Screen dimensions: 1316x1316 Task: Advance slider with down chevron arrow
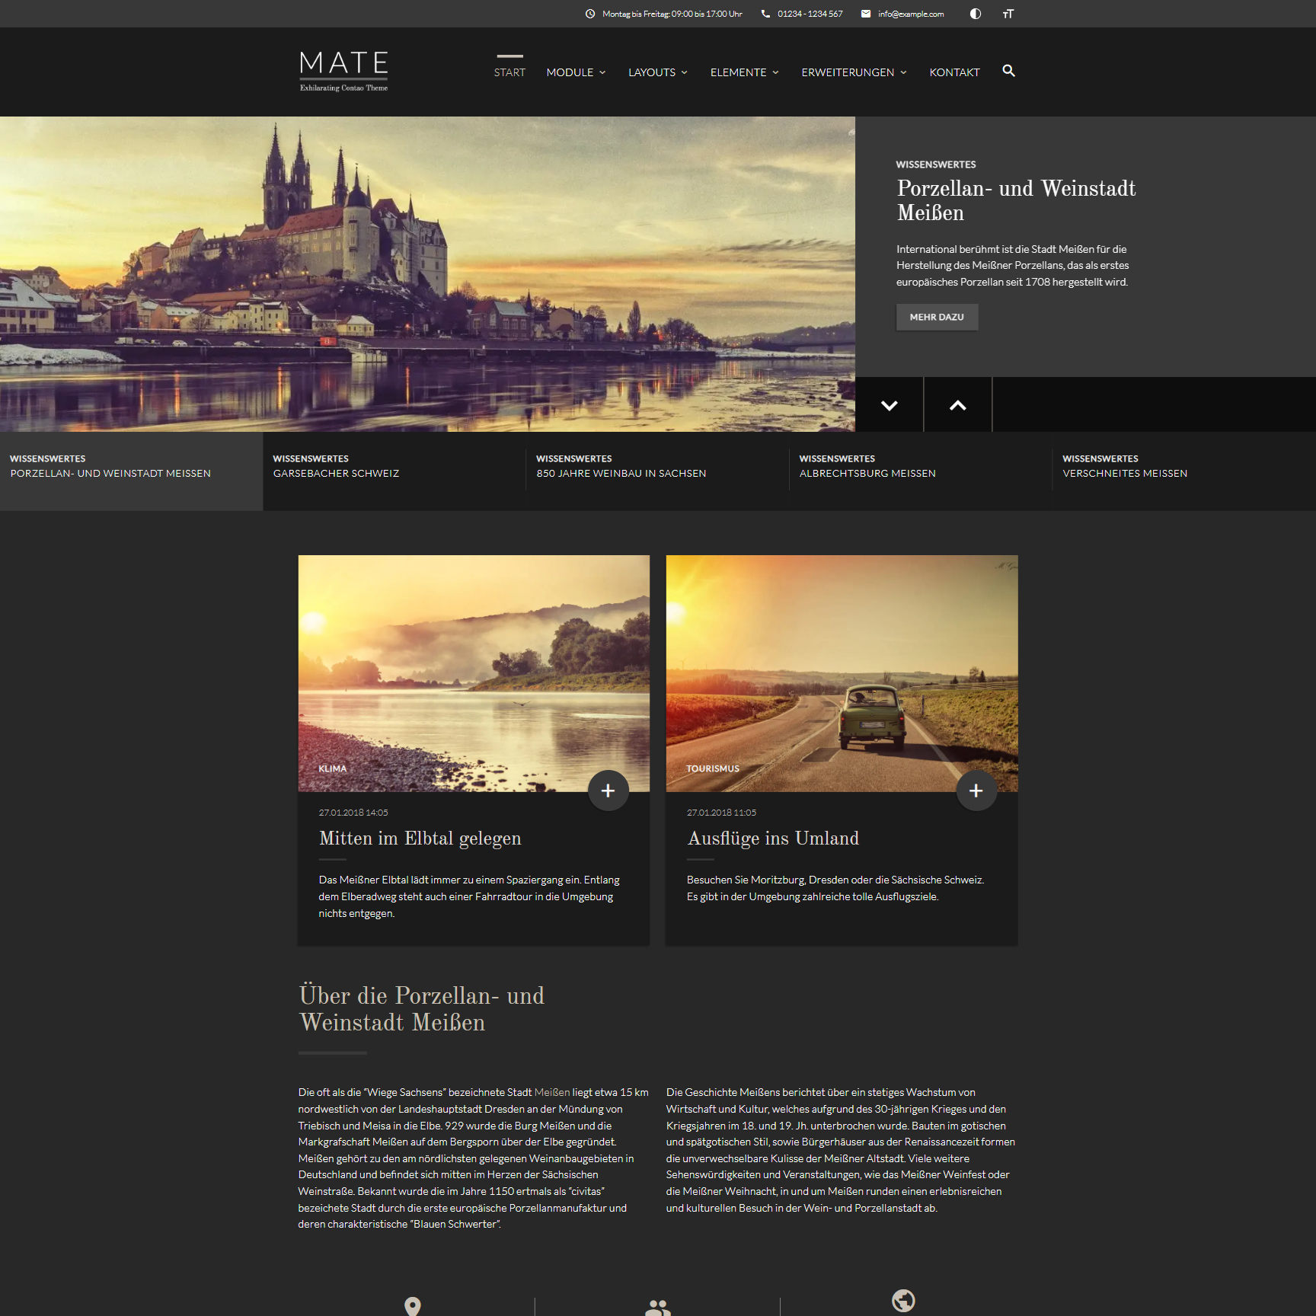(x=889, y=405)
